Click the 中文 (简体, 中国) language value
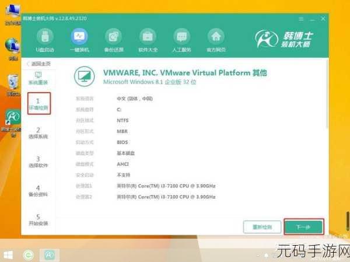The image size is (350, 262). pos(135,99)
